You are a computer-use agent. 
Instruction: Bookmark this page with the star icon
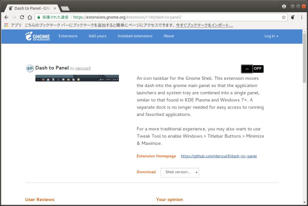pyautogui.click(x=284, y=17)
